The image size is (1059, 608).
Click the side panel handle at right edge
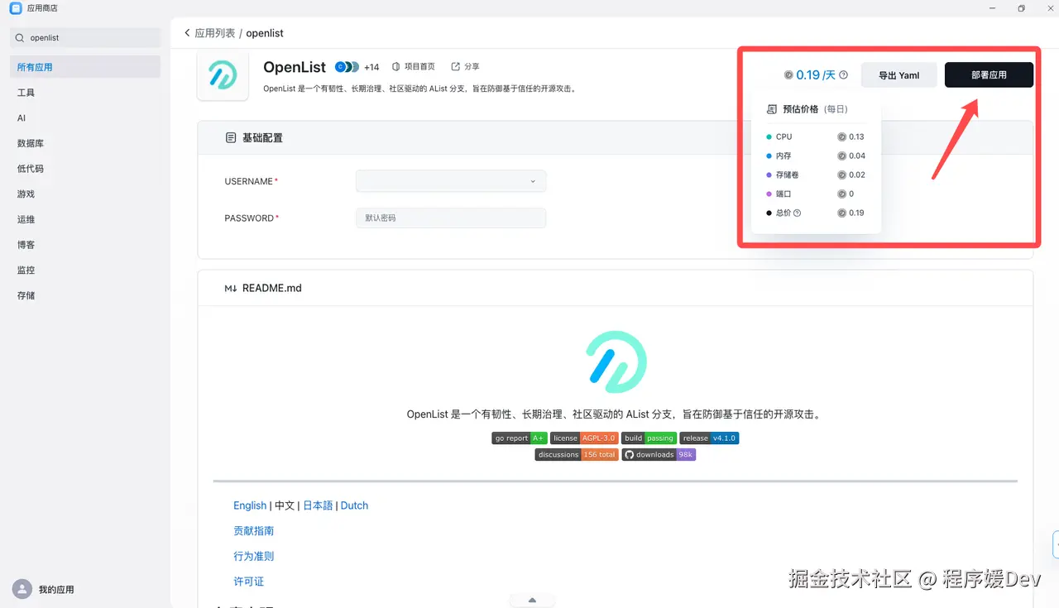(x=1056, y=545)
